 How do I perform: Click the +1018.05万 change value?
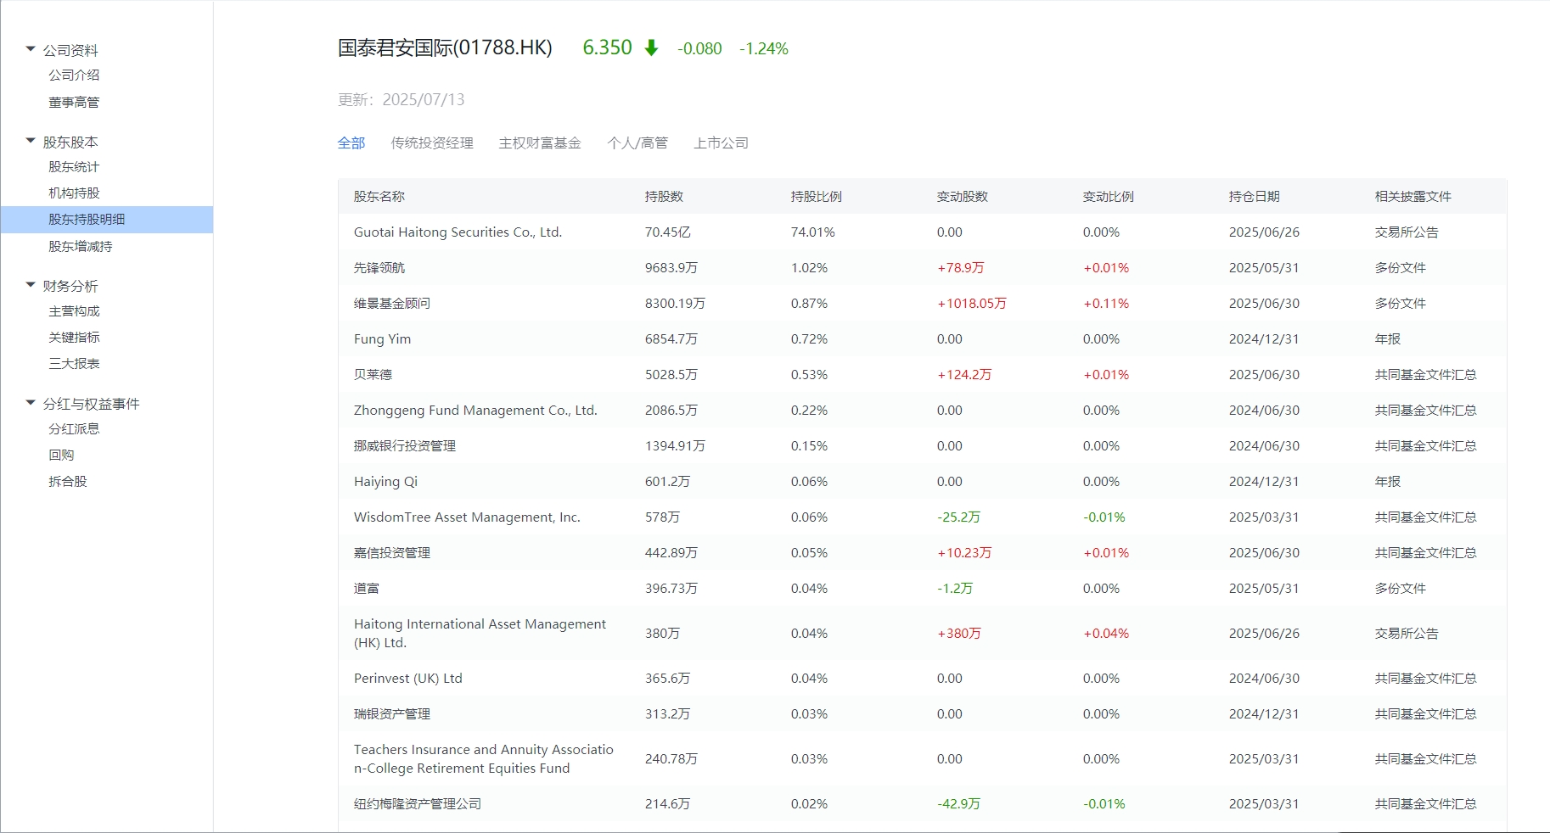click(x=972, y=304)
